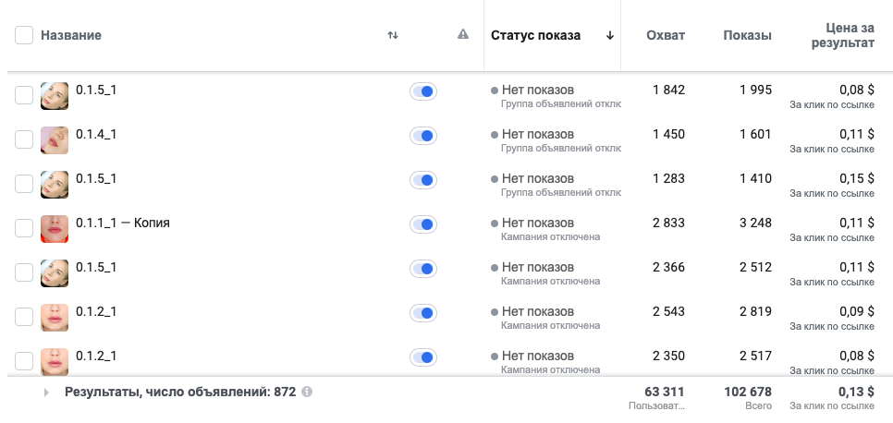The image size is (893, 423).
Task: Click the info icon next to 872
Action: coord(307,392)
